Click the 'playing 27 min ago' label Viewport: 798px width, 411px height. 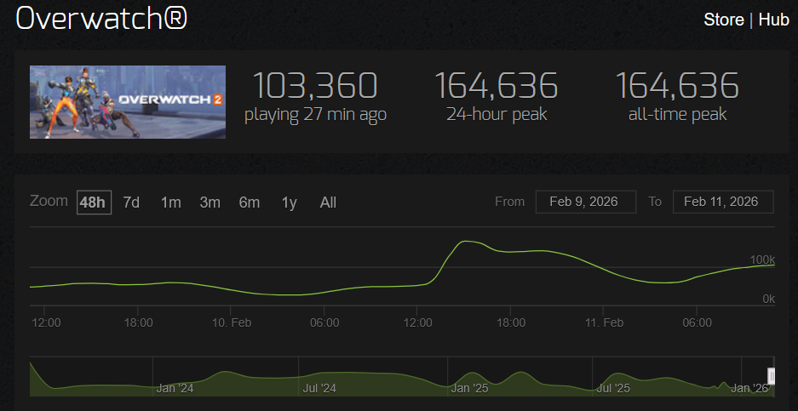(x=315, y=114)
